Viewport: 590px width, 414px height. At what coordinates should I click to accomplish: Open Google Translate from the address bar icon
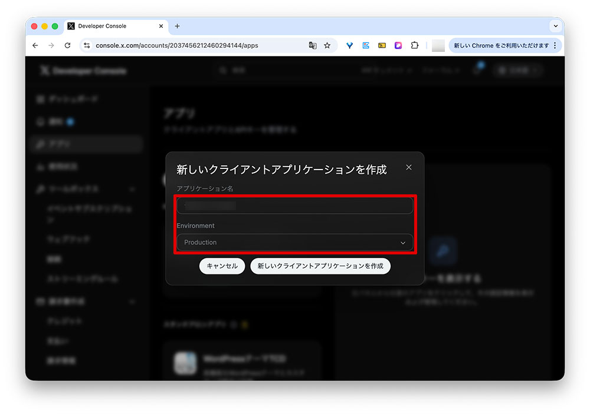312,45
